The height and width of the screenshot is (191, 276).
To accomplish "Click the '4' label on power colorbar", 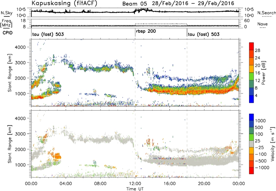I will pos(256,95).
